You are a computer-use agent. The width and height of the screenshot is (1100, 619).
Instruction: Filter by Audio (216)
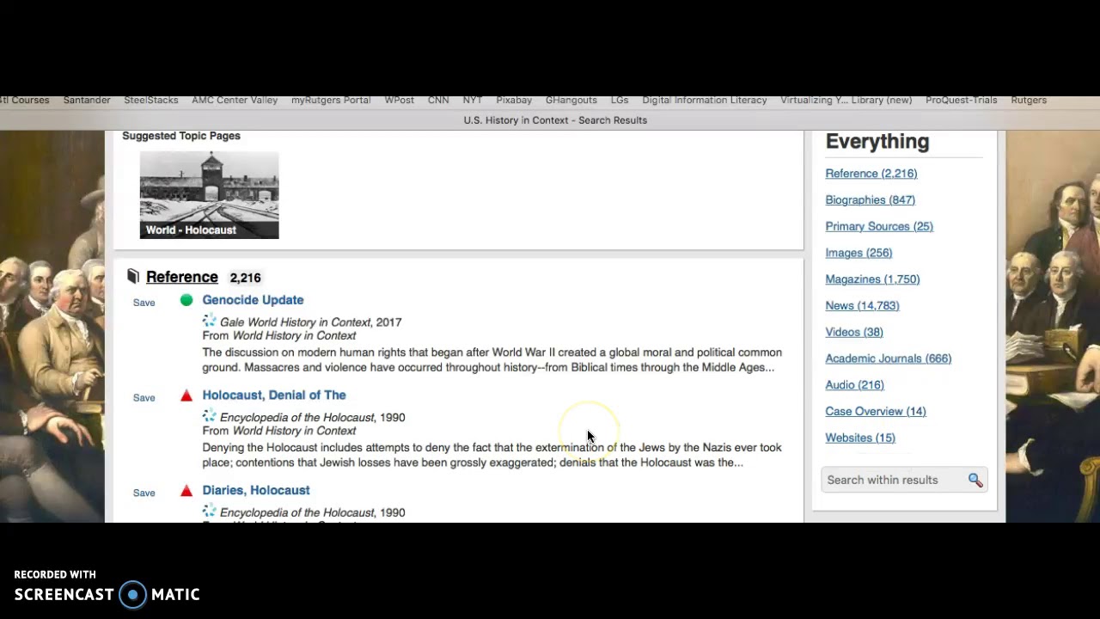click(x=854, y=385)
